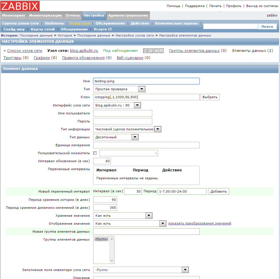Toggle the custom multiplier checkbox

point(95,153)
